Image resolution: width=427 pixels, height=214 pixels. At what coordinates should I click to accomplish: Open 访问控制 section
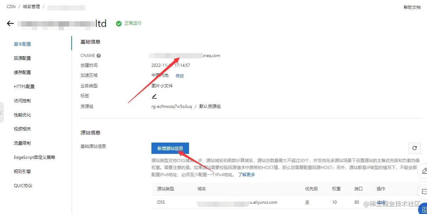(x=22, y=101)
